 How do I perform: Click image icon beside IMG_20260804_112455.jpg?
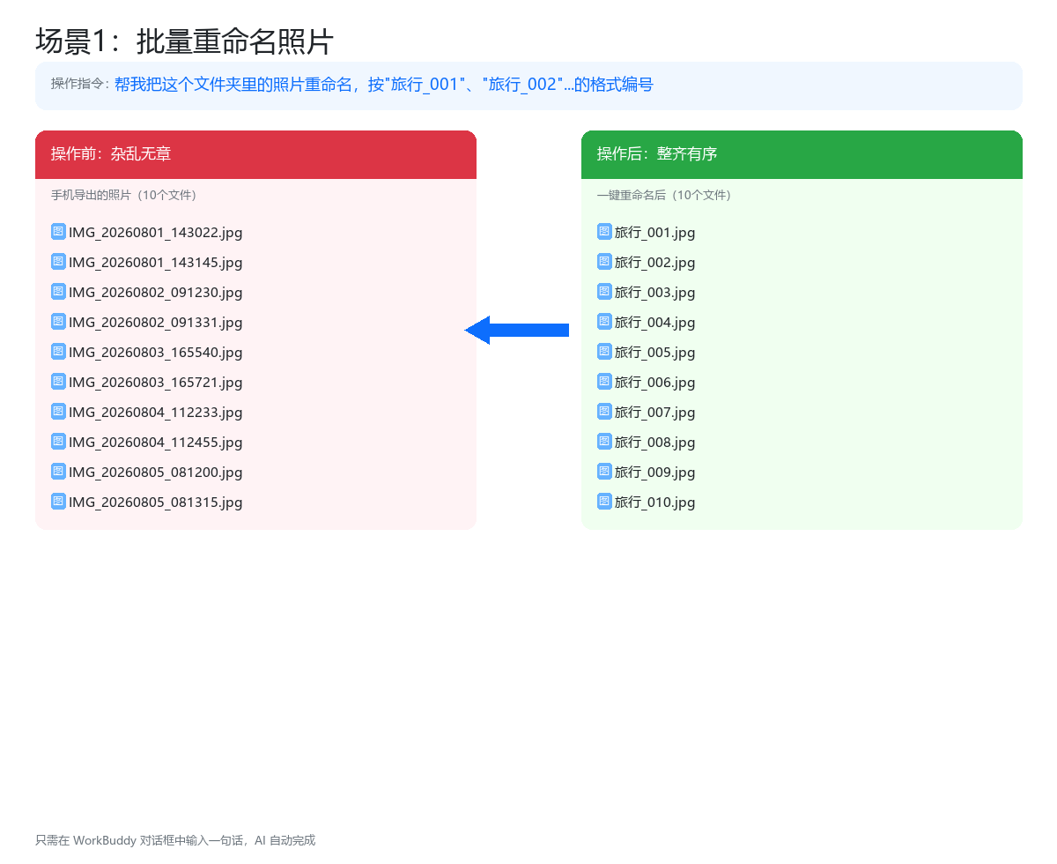coord(58,441)
